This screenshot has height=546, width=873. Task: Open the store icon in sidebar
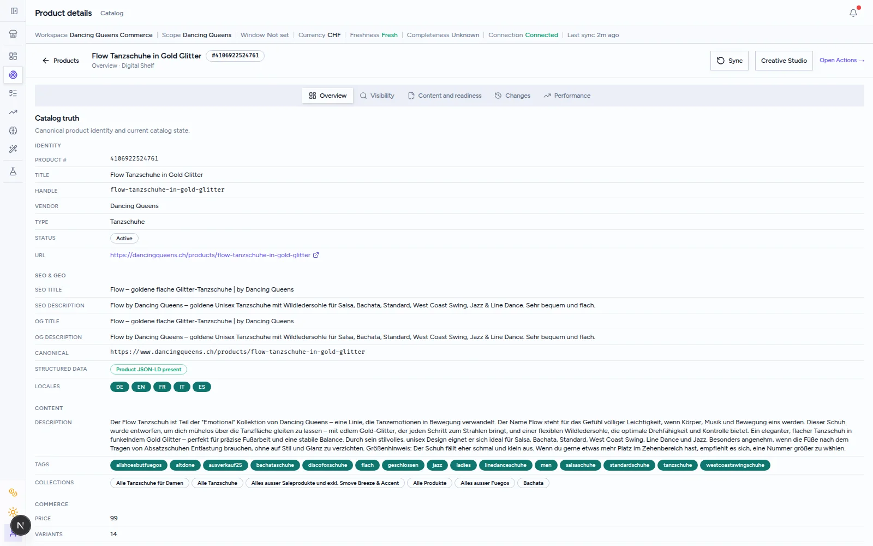(x=13, y=34)
